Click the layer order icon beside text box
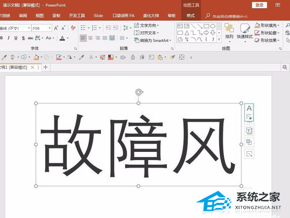This screenshot has width=290, height=218. (x=249, y=143)
